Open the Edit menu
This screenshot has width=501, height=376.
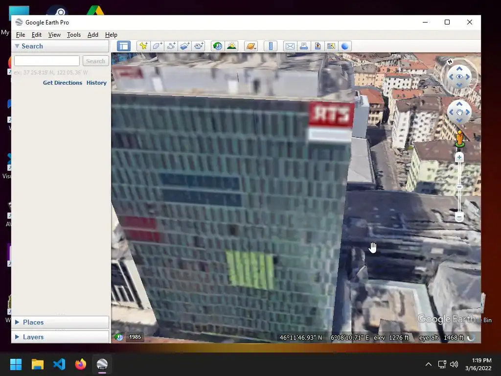point(36,35)
